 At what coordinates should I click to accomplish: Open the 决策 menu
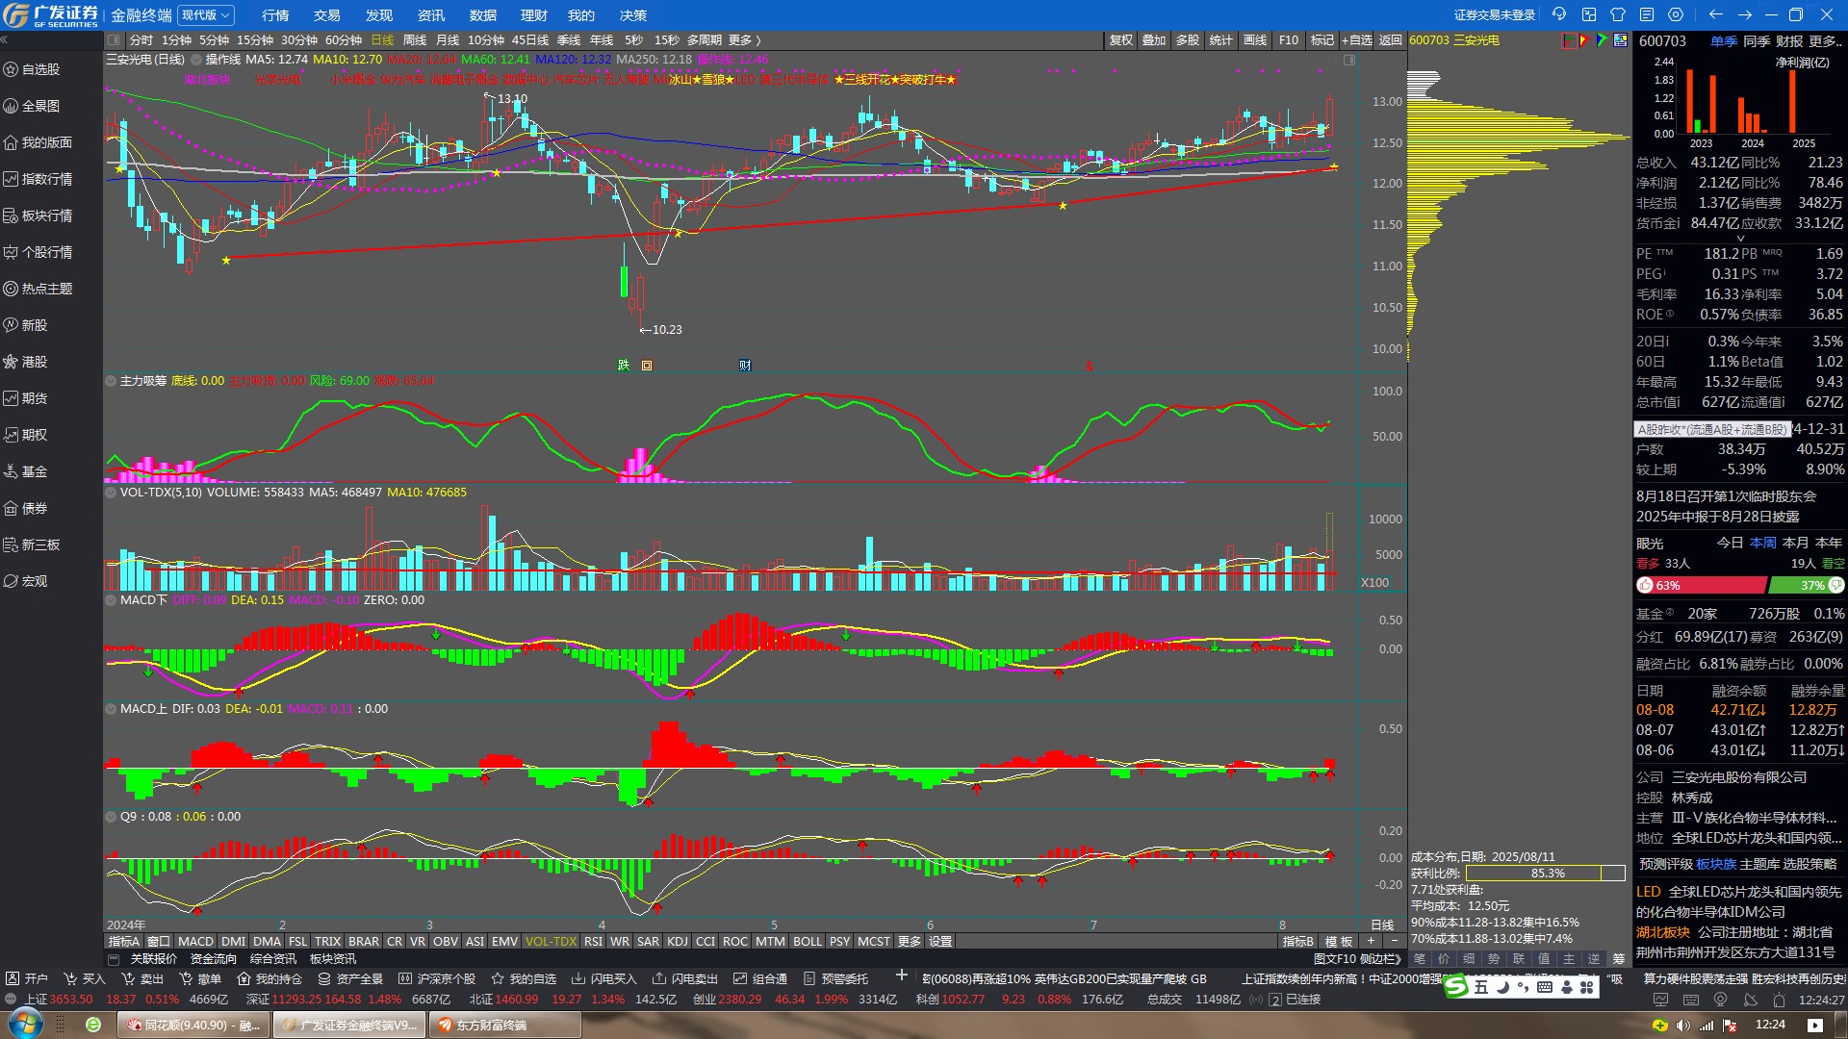point(633,15)
